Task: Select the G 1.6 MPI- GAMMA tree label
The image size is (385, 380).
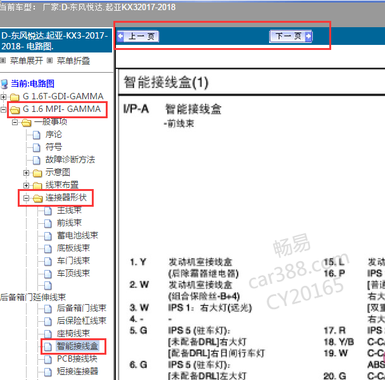Action: tap(61, 109)
